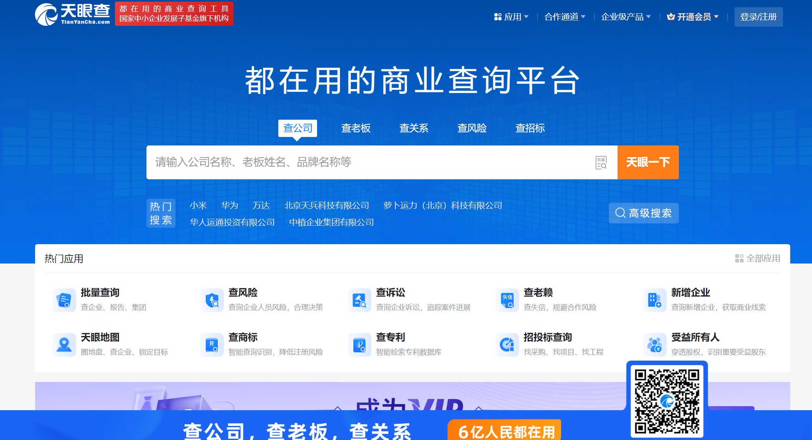
Task: Click the 华为 hot search link
Action: pos(230,205)
